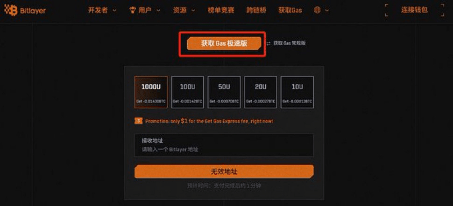The image size is (453, 206).
Task: Go to the 跨链桥 page
Action: [256, 10]
